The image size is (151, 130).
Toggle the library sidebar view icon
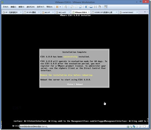[x=87, y=7]
